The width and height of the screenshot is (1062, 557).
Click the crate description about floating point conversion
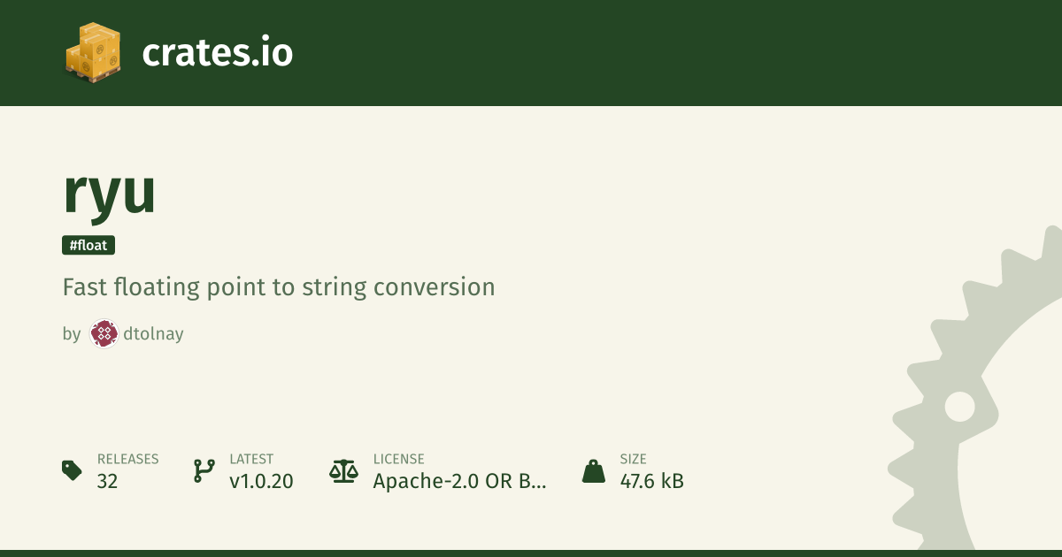click(x=278, y=287)
